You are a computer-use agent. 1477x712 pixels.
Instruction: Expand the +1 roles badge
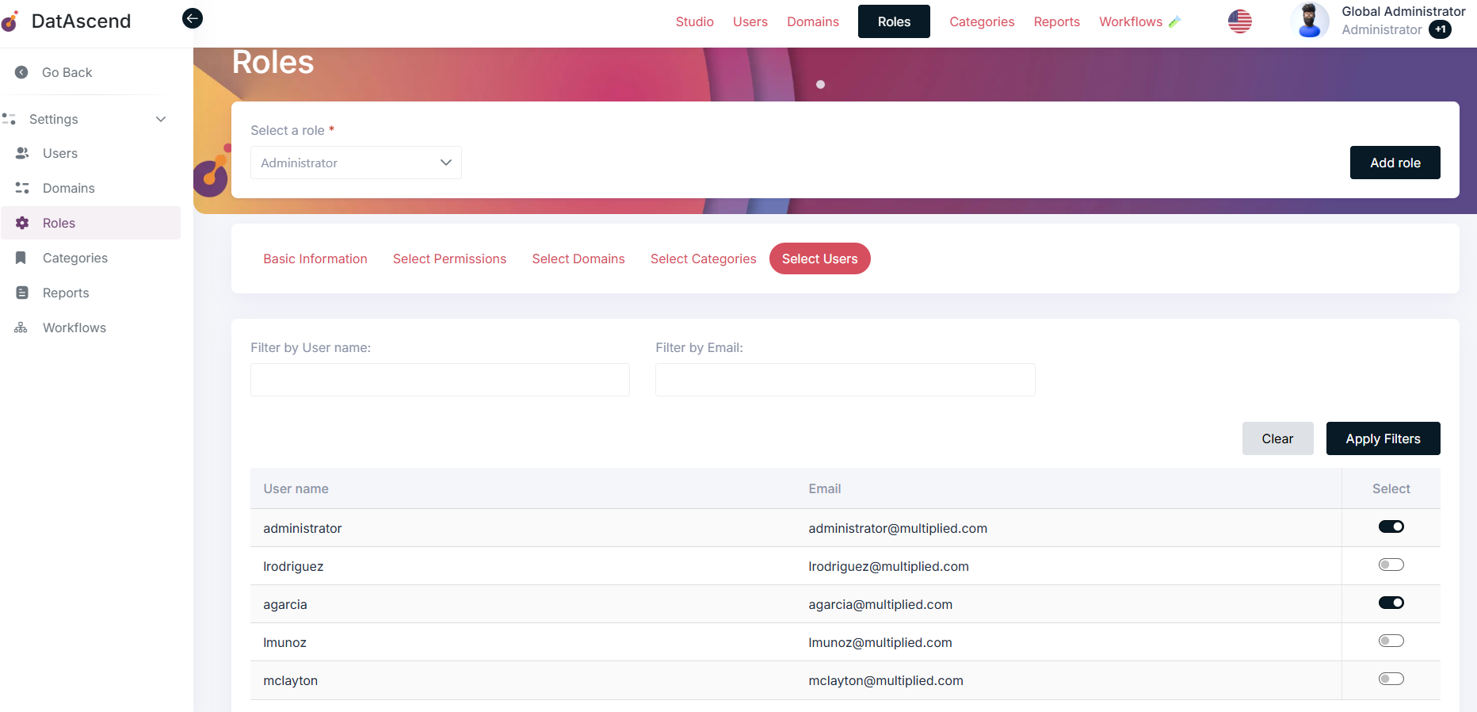(1440, 30)
